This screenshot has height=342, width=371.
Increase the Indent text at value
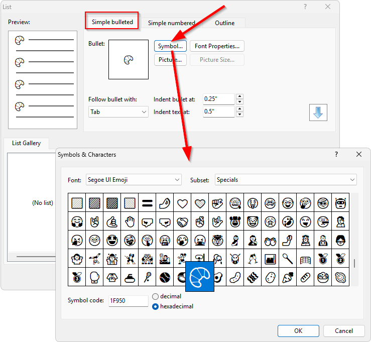tap(239, 108)
